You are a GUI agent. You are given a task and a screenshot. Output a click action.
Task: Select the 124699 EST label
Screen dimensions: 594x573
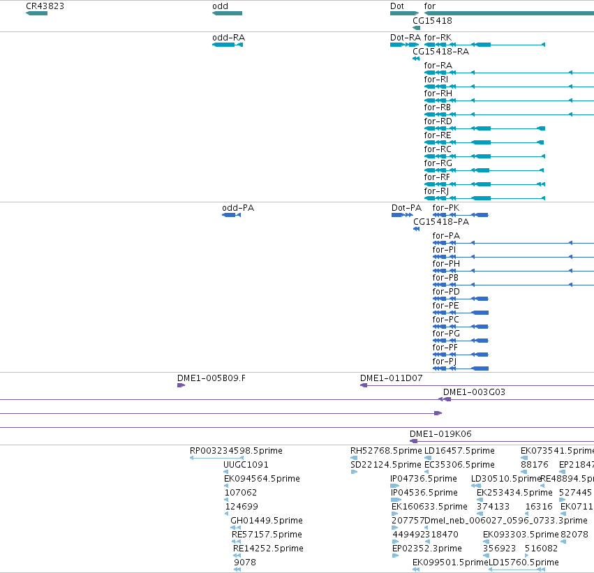pos(242,507)
